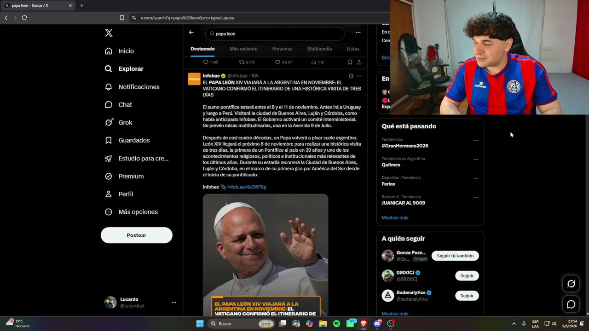This screenshot has width=589, height=331.
Task: Open the floating Grok button
Action: [571, 284]
